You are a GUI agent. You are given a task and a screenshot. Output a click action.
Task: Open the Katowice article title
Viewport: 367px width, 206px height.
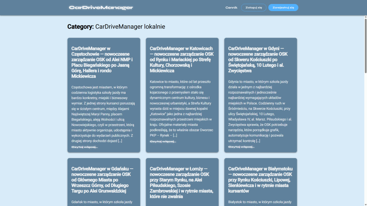point(182,59)
